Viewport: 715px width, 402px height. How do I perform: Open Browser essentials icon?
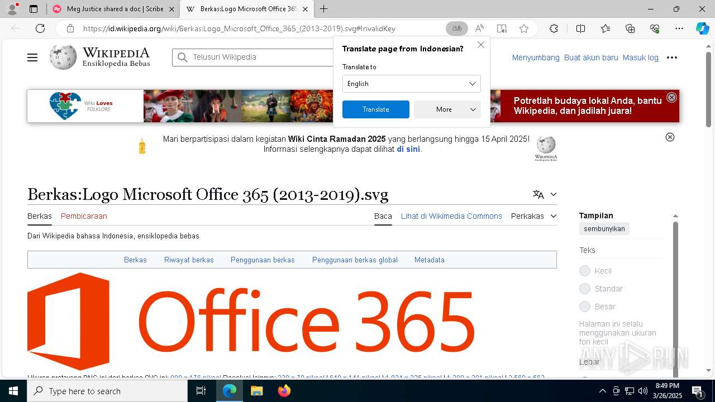click(655, 28)
